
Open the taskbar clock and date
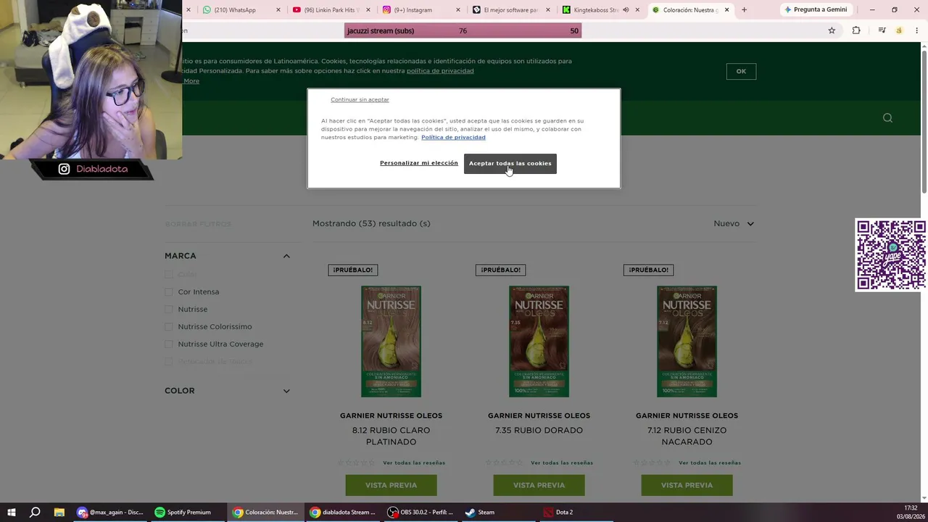(x=911, y=512)
